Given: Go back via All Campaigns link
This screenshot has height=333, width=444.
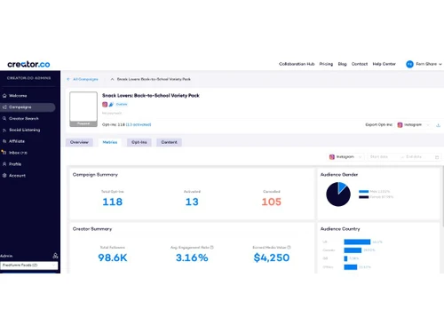Looking at the screenshot, I should pos(85,79).
